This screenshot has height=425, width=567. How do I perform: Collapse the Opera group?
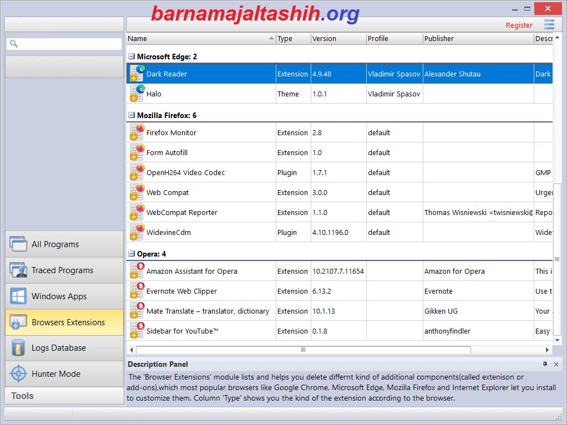coord(131,253)
